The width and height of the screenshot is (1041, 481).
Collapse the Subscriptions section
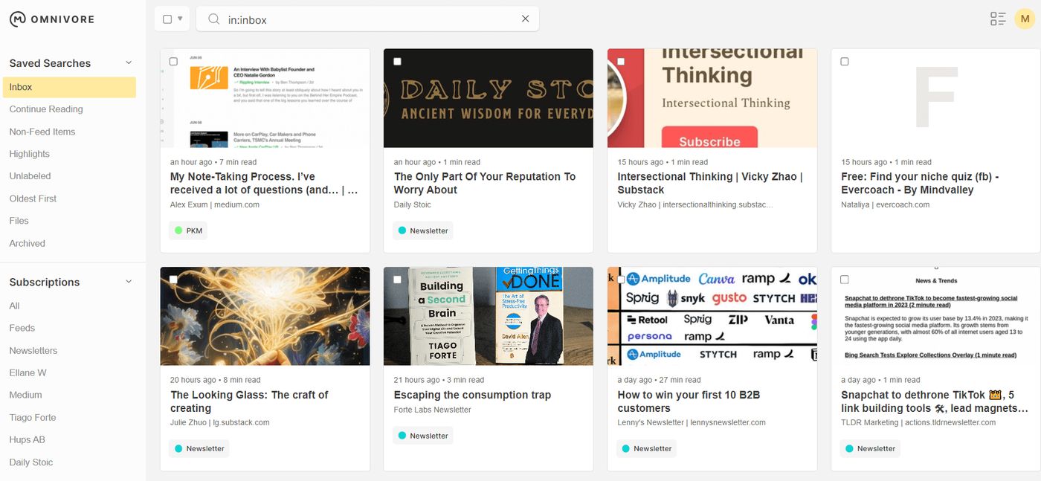click(129, 282)
